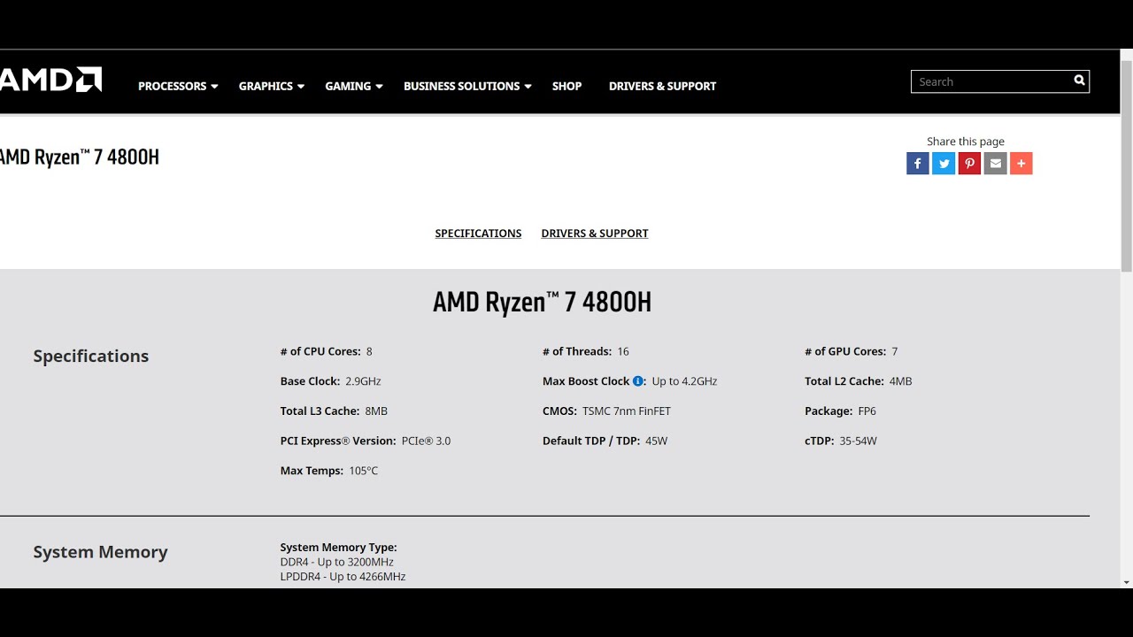Select 'PCIe® 3.0' value text

point(426,441)
